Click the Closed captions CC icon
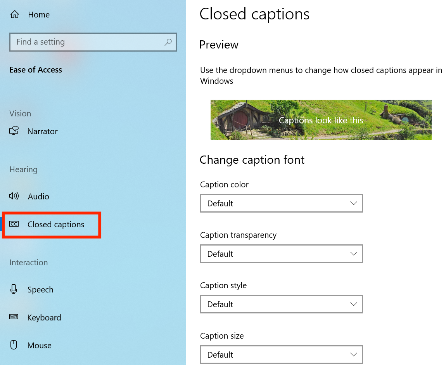 [14, 224]
